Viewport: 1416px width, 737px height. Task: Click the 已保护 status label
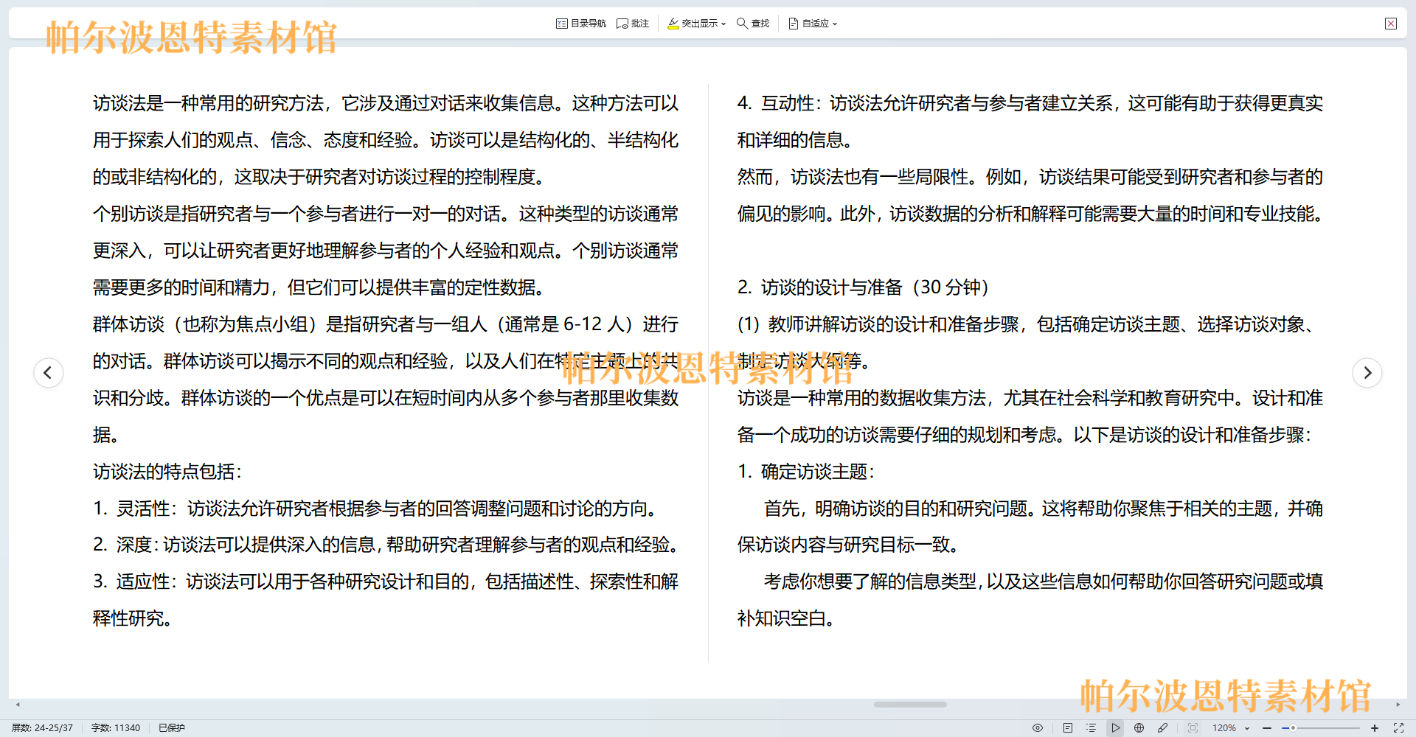tap(172, 727)
